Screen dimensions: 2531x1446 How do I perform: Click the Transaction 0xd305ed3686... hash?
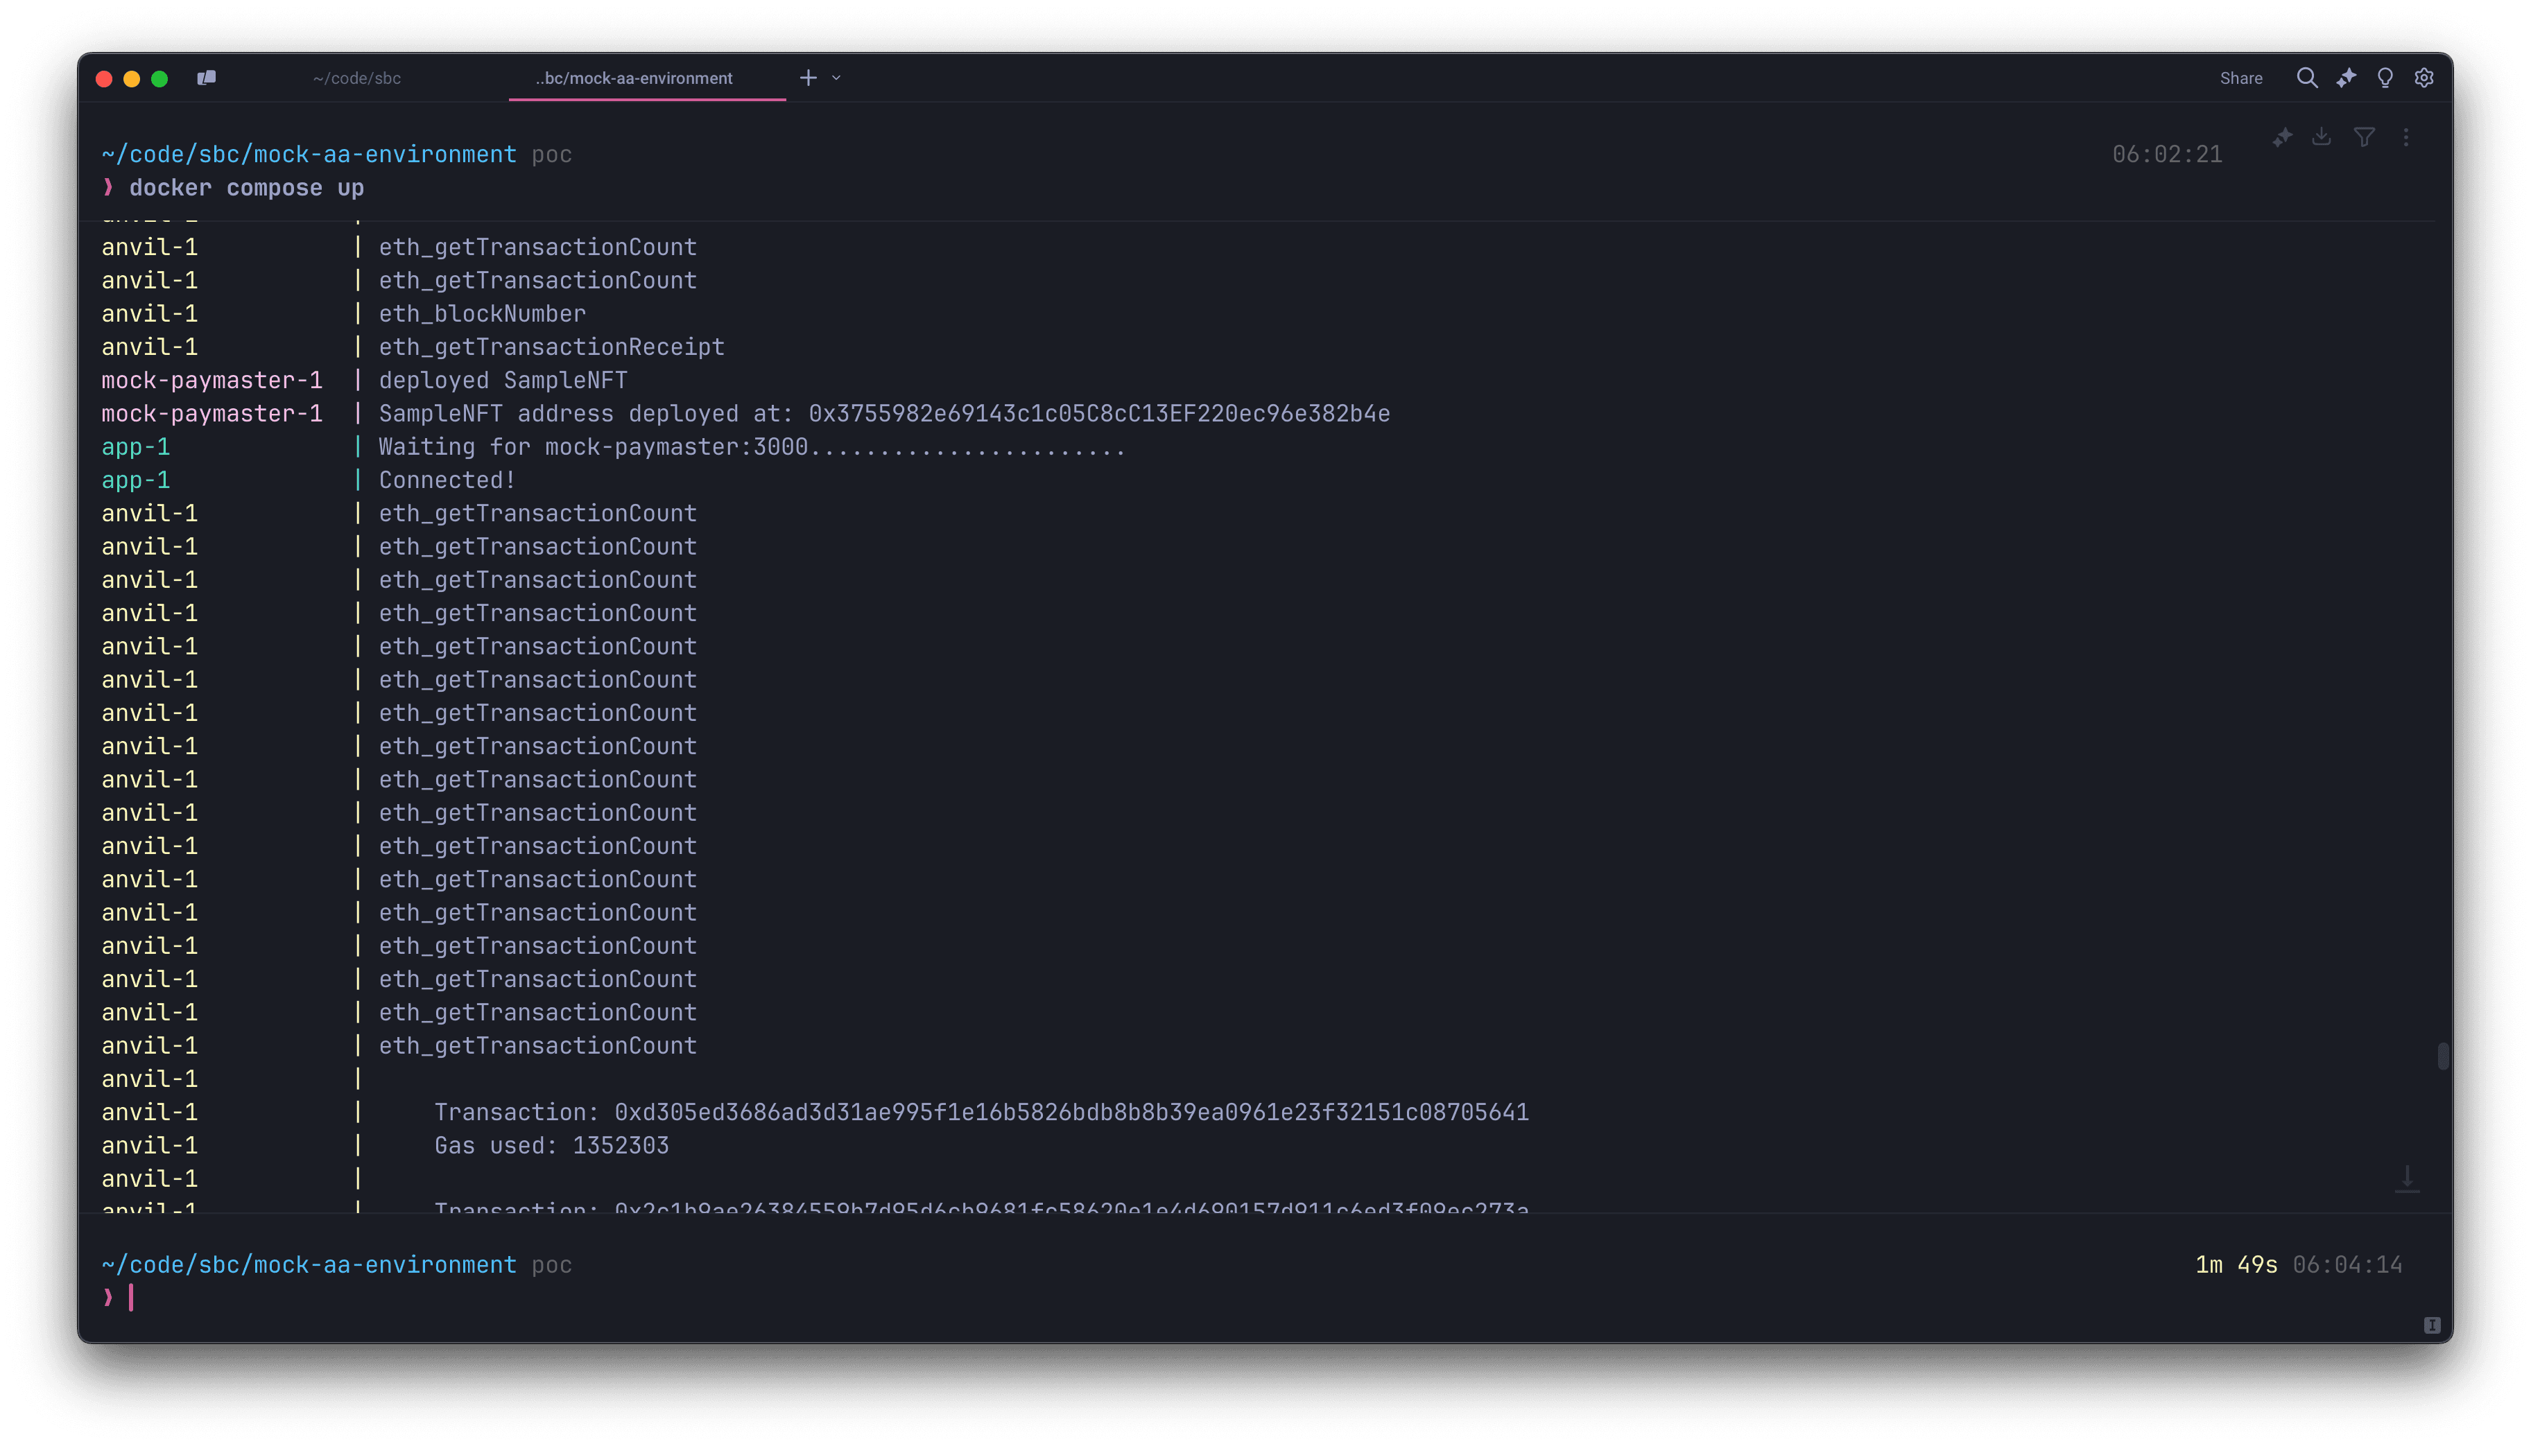click(1071, 1113)
